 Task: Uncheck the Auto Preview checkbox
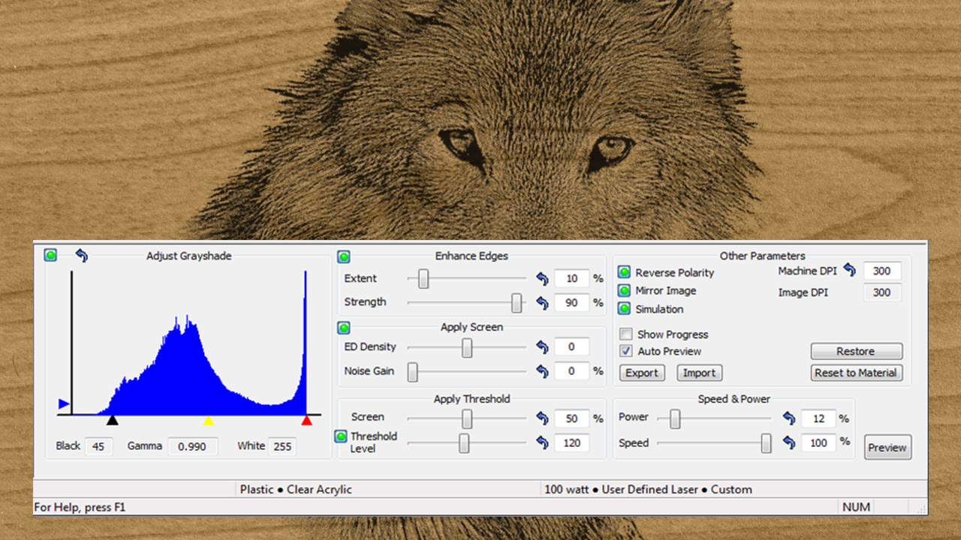point(625,351)
